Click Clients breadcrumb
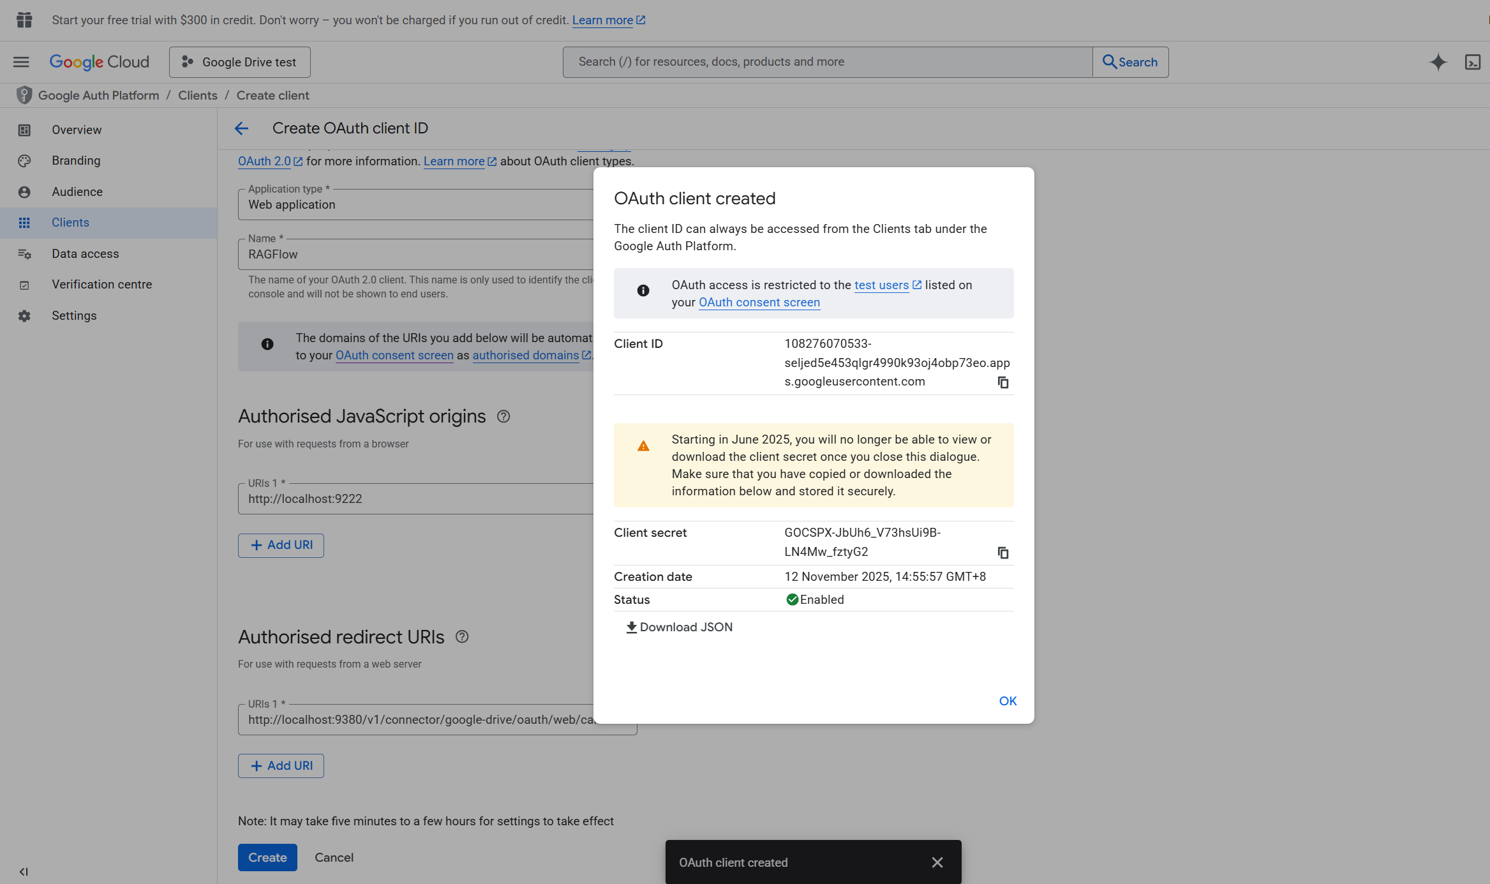This screenshot has width=1490, height=884. click(198, 95)
